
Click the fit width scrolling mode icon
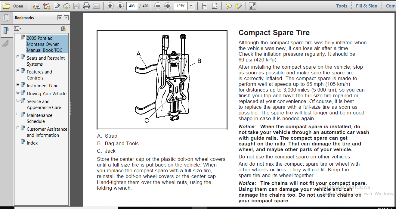coord(205,6)
